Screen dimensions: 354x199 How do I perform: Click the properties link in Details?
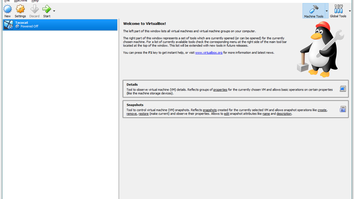220,90
